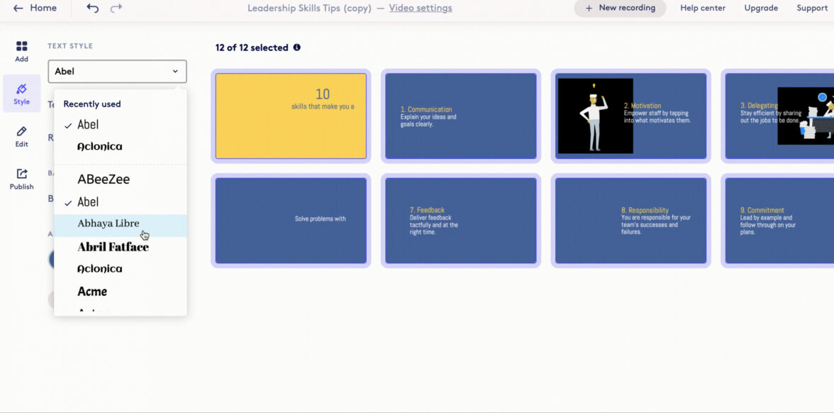Image resolution: width=834 pixels, height=413 pixels.
Task: Click the info icon beside selection count
Action: tap(296, 48)
